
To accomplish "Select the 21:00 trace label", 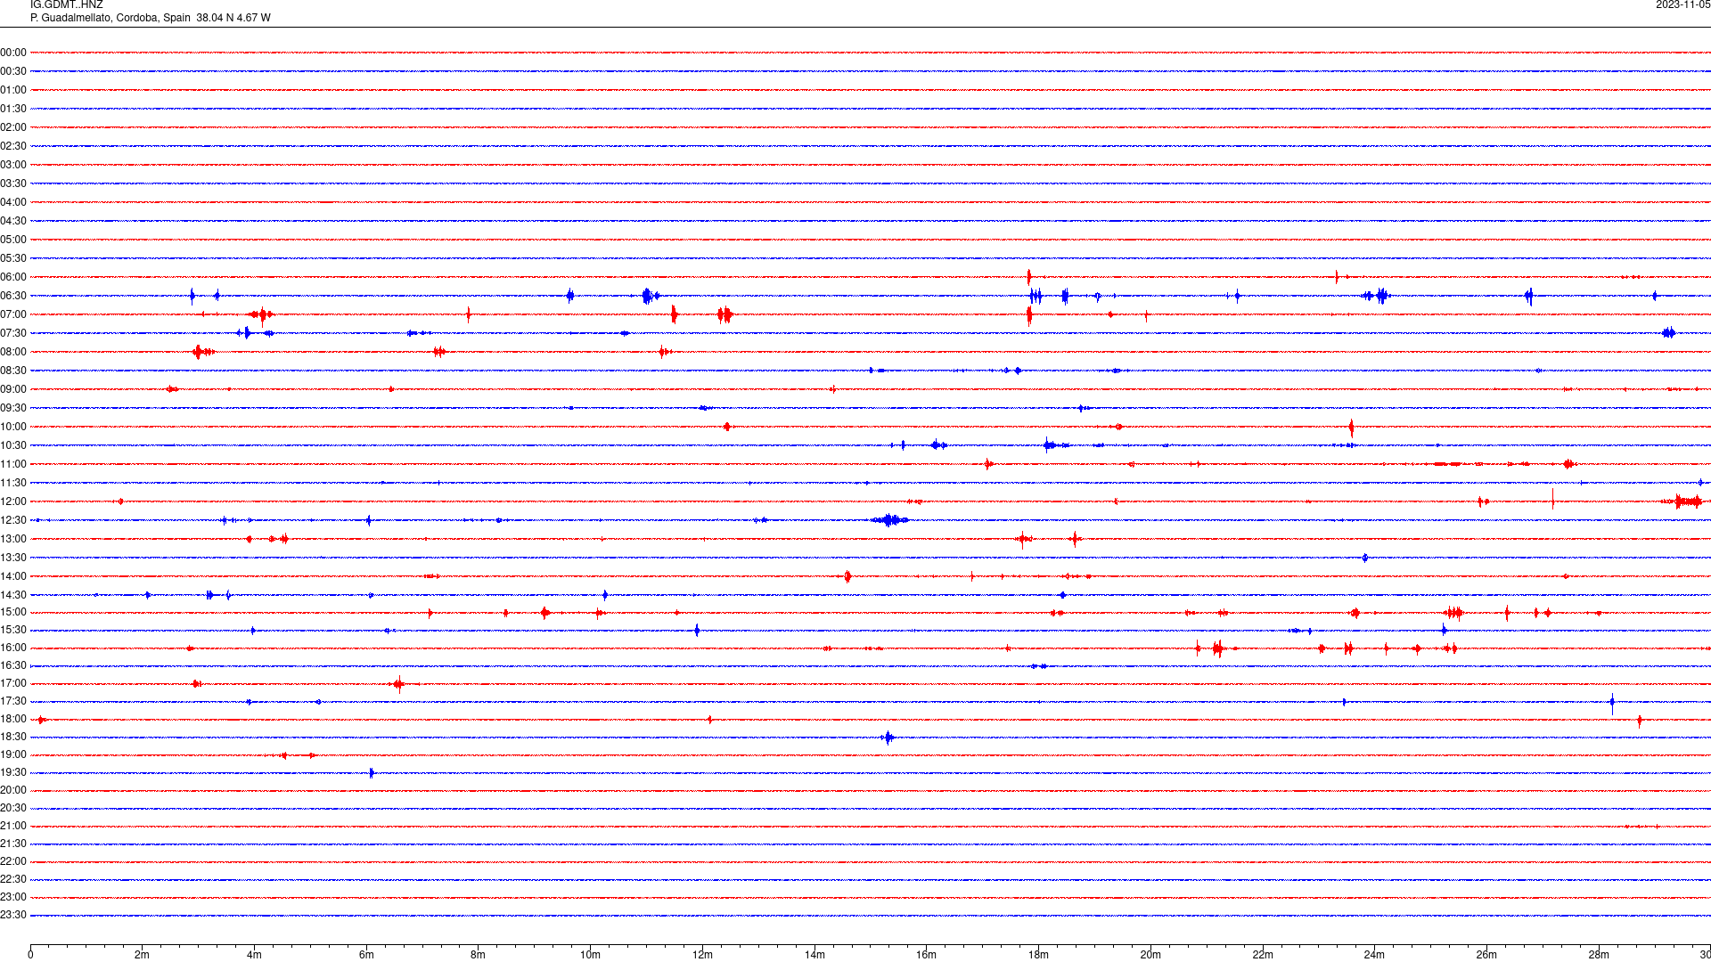I will click(x=13, y=826).
